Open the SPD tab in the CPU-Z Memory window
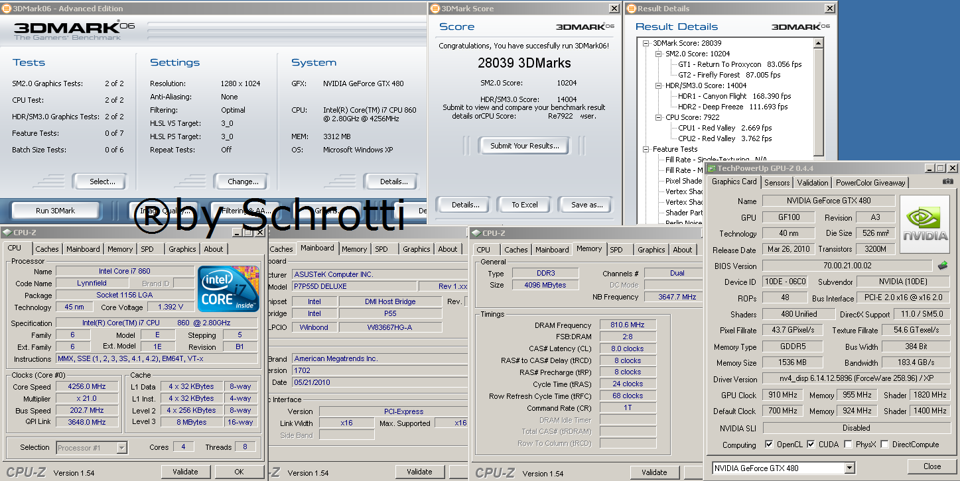The image size is (960, 481). point(616,250)
